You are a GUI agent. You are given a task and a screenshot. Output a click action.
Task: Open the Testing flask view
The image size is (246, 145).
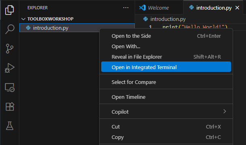click(10, 126)
